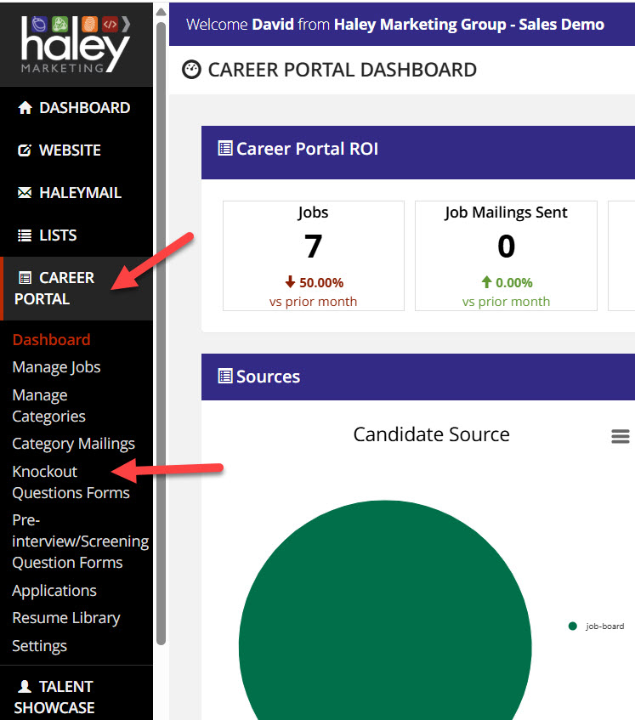The width and height of the screenshot is (635, 720).
Task: Open the Resume Library page
Action: click(65, 618)
